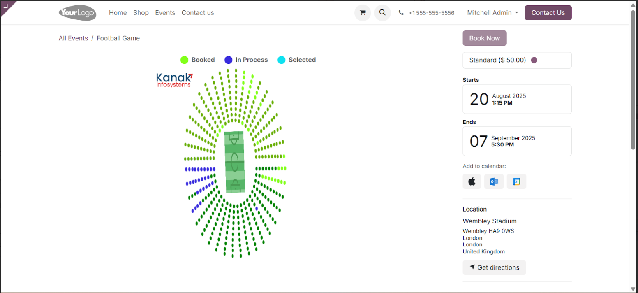This screenshot has height=293, width=638.
Task: Follow the All Events breadcrumb link
Action: pyautogui.click(x=73, y=38)
